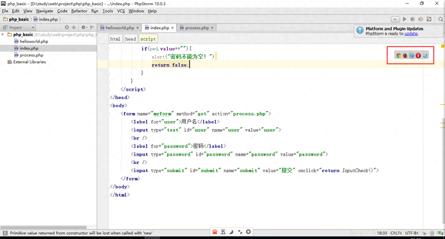
Task: Open preview in Internet Explorer
Action: pos(425,56)
